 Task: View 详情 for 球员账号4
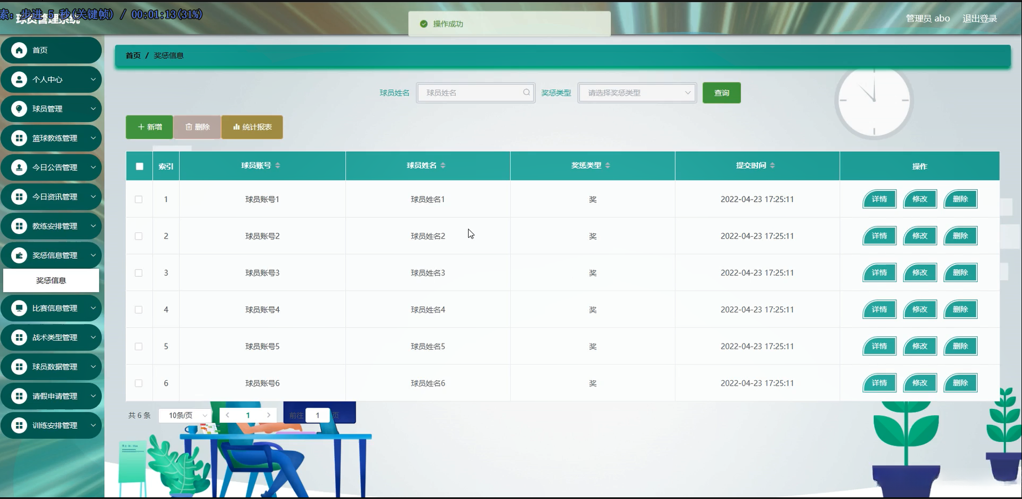click(x=879, y=310)
